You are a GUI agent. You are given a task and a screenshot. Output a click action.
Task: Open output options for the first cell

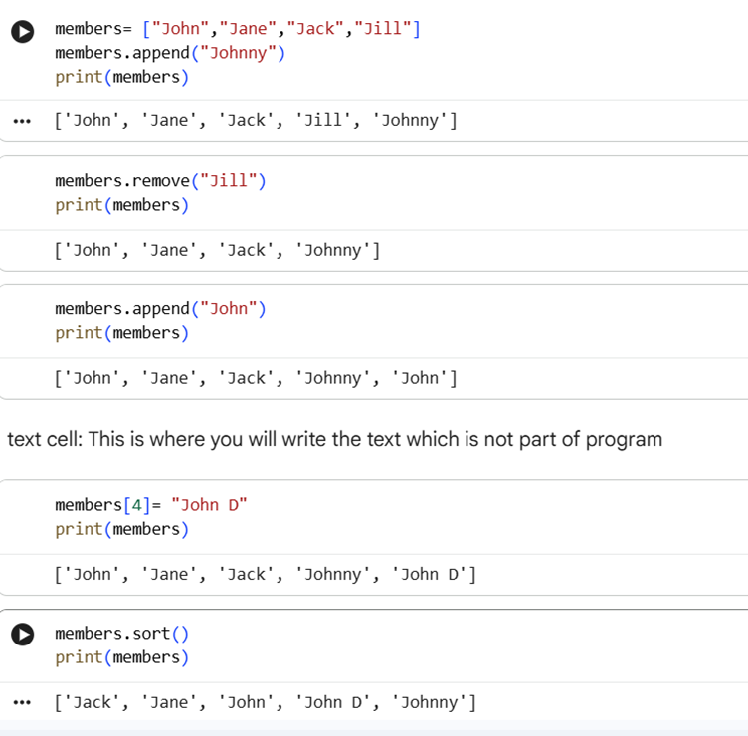[x=22, y=122]
